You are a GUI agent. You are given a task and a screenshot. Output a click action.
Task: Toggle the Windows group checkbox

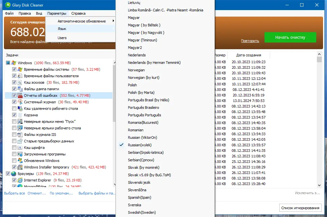click(x=8, y=63)
